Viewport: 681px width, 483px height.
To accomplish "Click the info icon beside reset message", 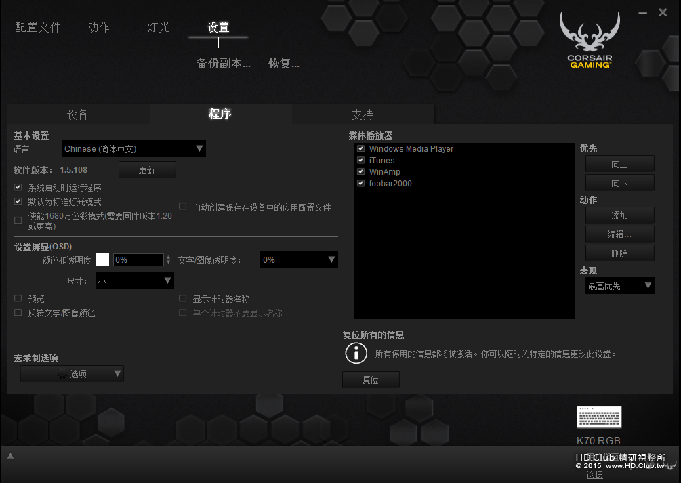I will pos(356,353).
